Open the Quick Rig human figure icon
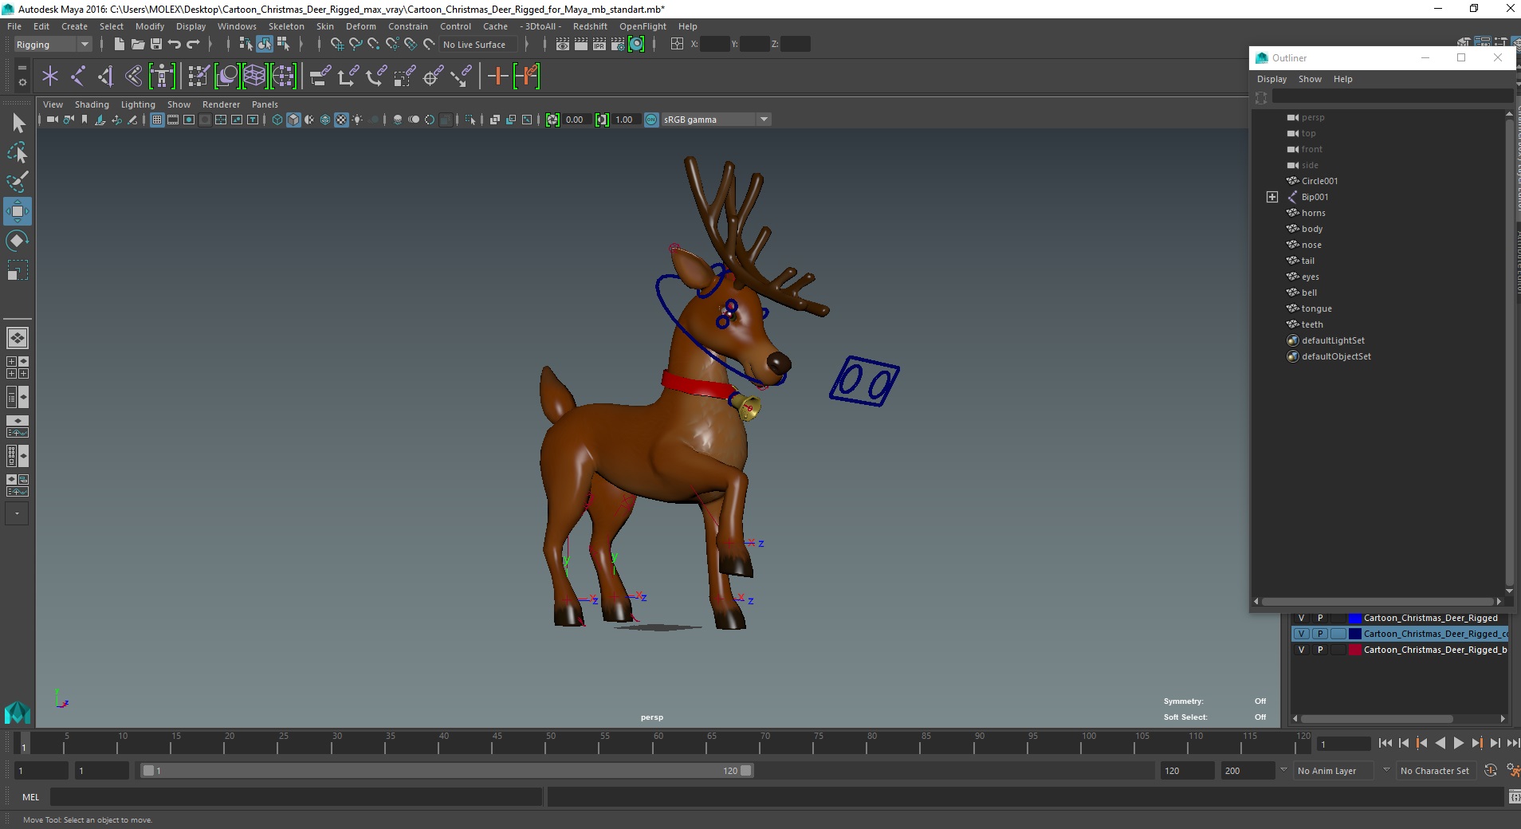The height and width of the screenshot is (829, 1521). (x=162, y=77)
